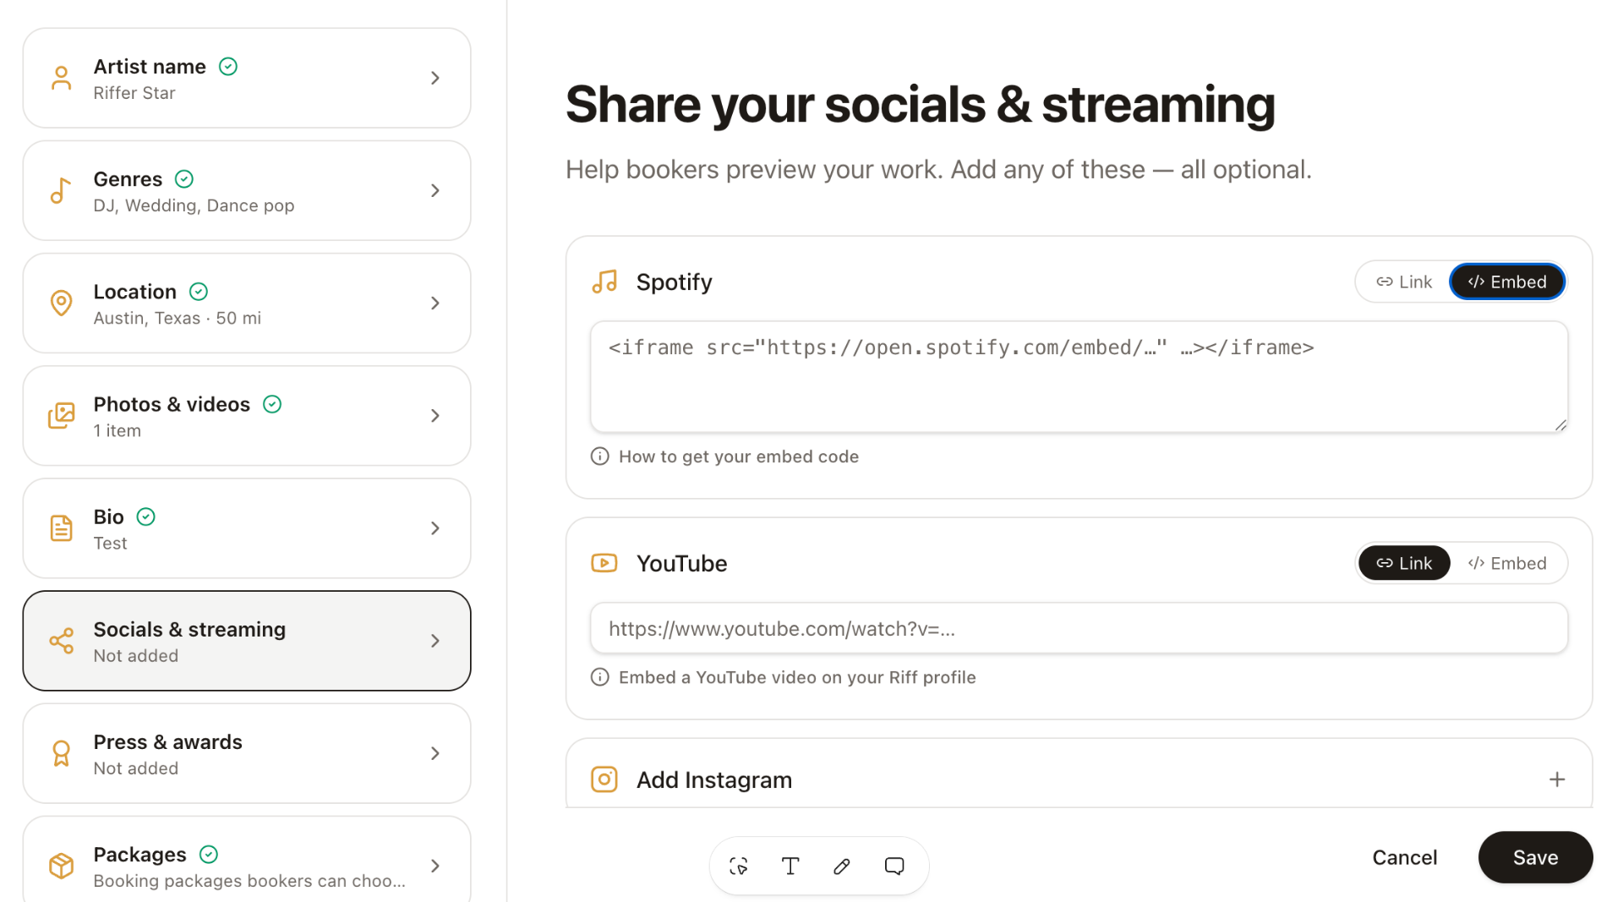The height and width of the screenshot is (902, 1623).
Task: Select the pencil draw tool in floating toolbar
Action: 842,866
